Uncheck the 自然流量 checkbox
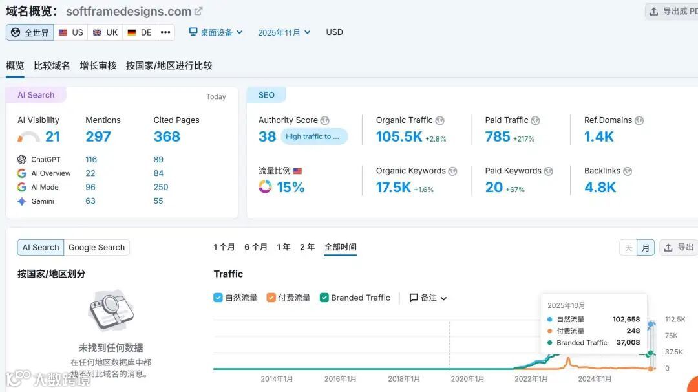698x392 pixels. click(x=218, y=298)
